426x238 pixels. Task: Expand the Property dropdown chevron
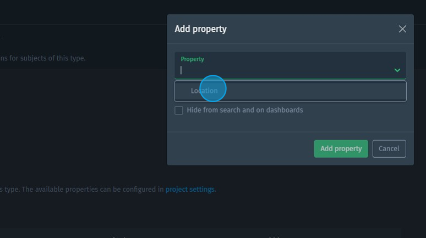pyautogui.click(x=397, y=70)
